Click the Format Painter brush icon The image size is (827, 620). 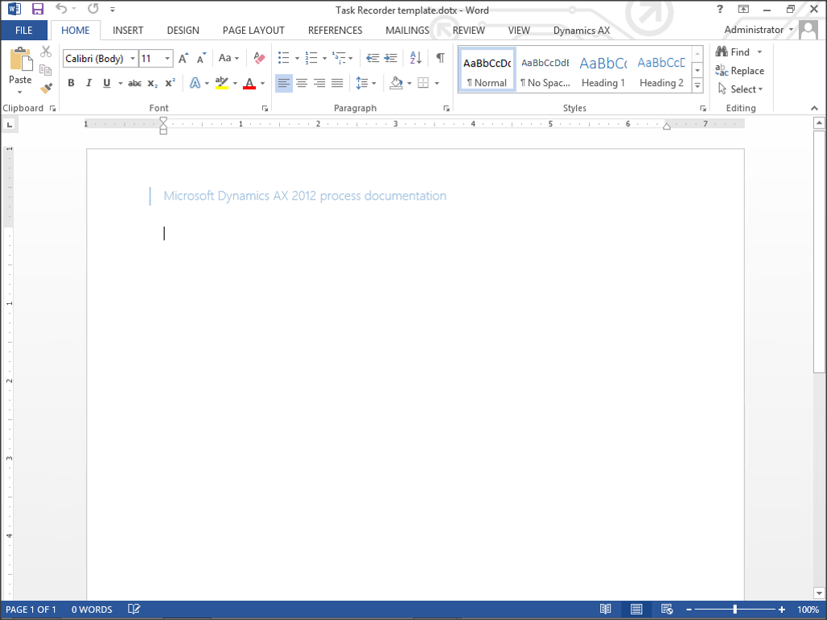click(46, 88)
